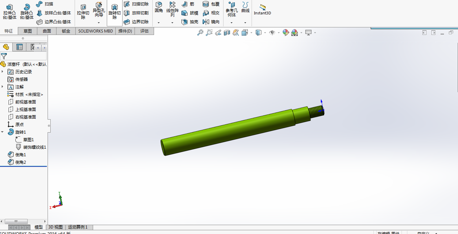The image size is (458, 234).
Task: Toggle Hide/Show Items eye icon
Action: click(272, 33)
